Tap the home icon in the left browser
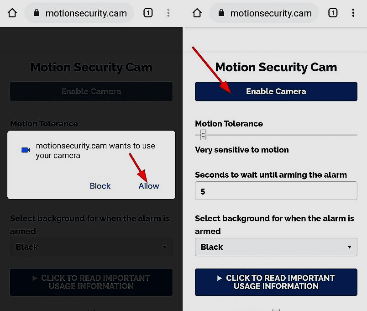The image size is (367, 311). [12, 13]
